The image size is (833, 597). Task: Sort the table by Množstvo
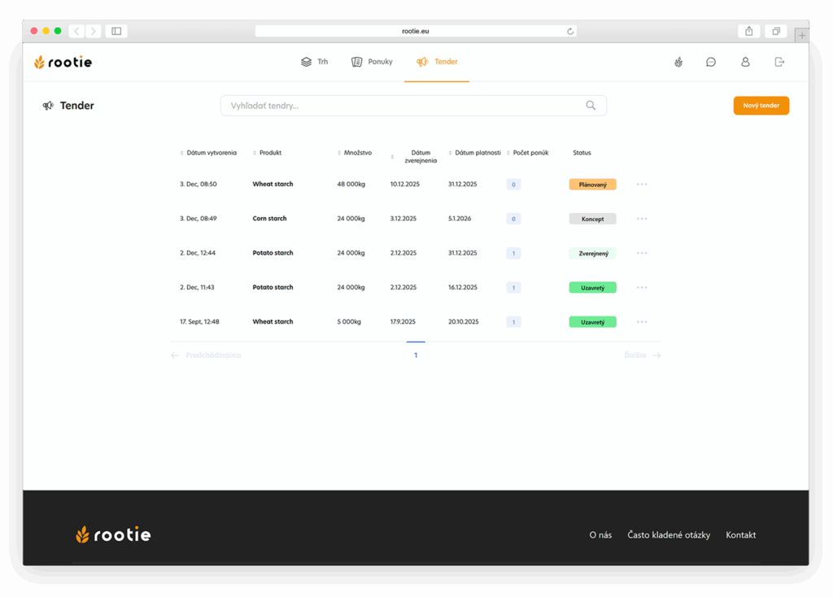(x=357, y=153)
